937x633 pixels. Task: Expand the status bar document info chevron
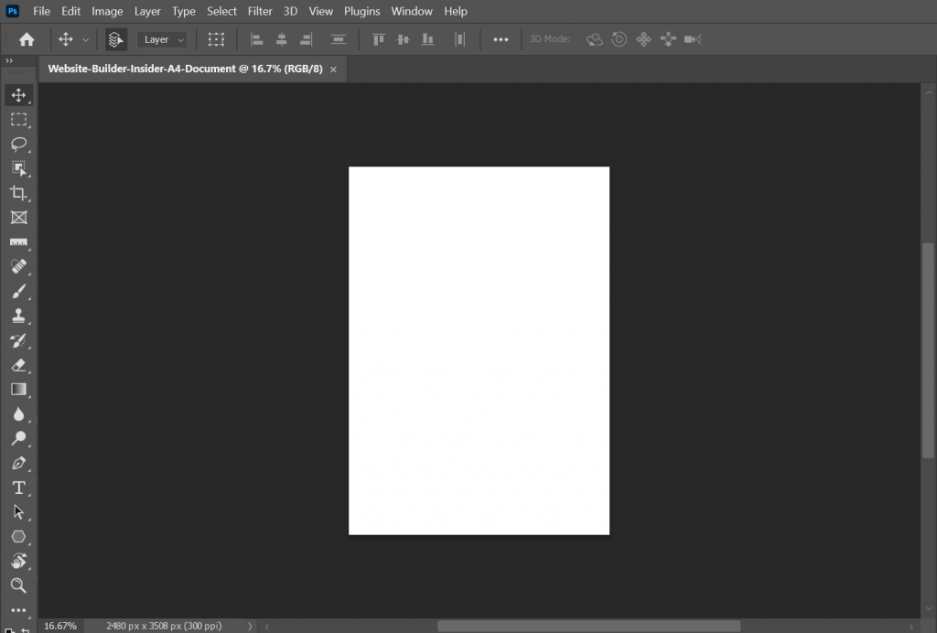pyautogui.click(x=249, y=626)
